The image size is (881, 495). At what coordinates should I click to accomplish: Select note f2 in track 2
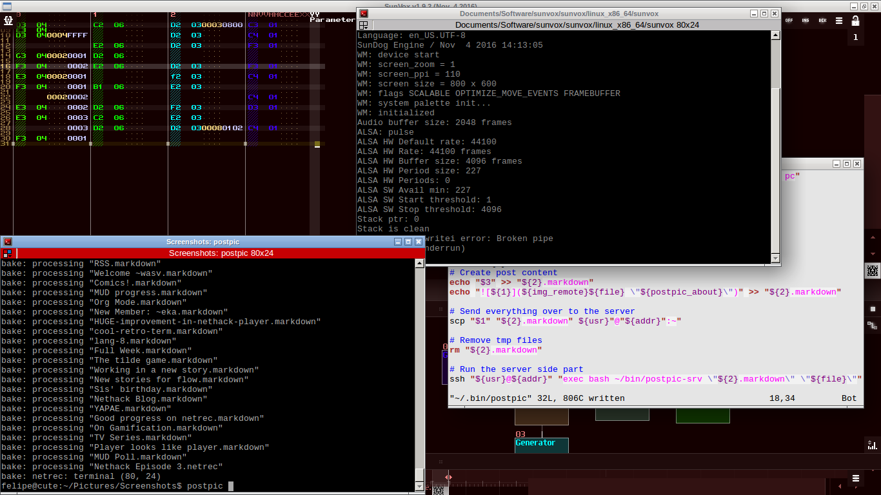175,77
